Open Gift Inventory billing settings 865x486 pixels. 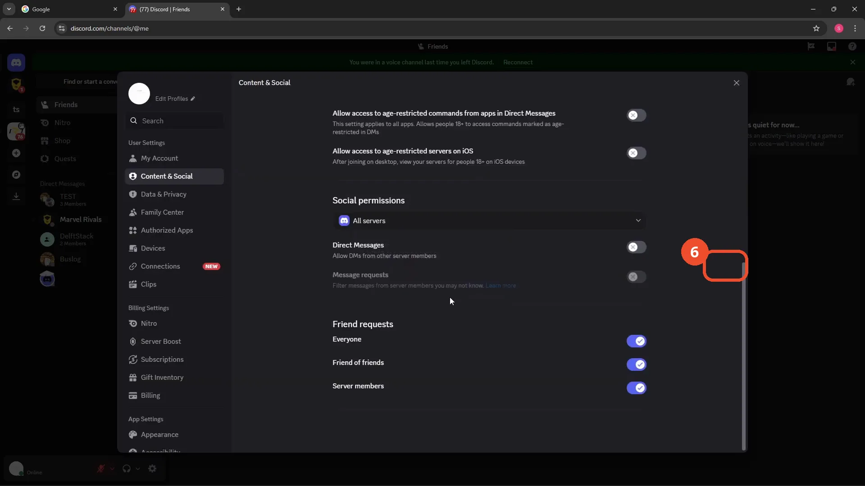(174, 378)
